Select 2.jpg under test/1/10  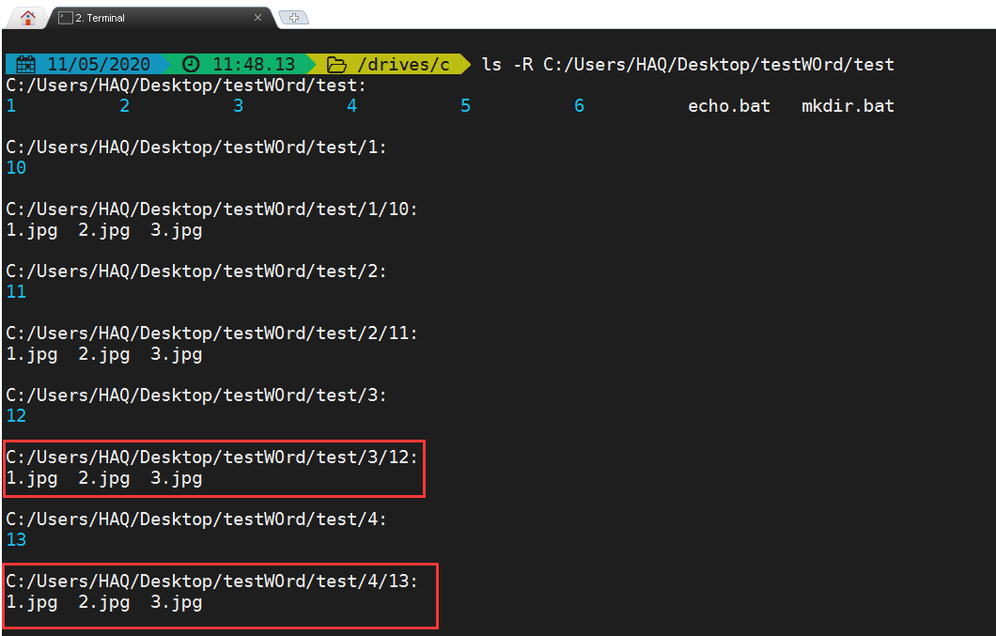click(x=104, y=231)
